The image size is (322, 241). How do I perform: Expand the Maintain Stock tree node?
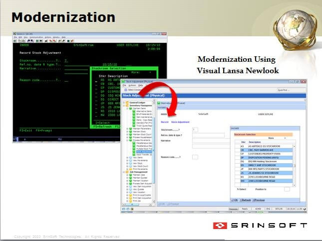click(127, 131)
